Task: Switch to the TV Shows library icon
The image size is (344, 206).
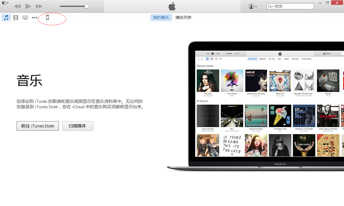Action: click(25, 17)
